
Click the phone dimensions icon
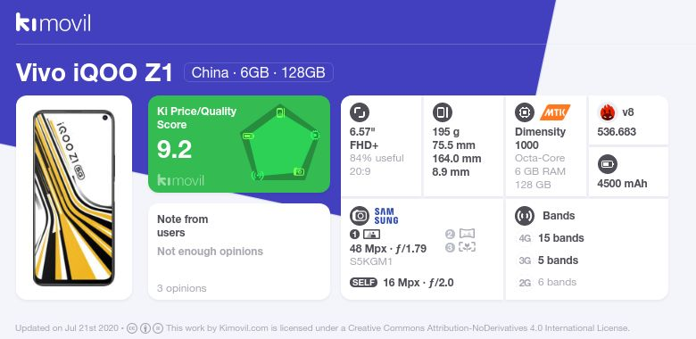coord(442,112)
